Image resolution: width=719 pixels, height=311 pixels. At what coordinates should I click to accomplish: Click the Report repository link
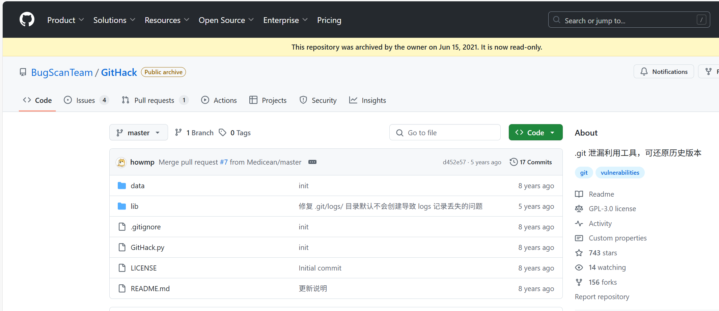602,297
